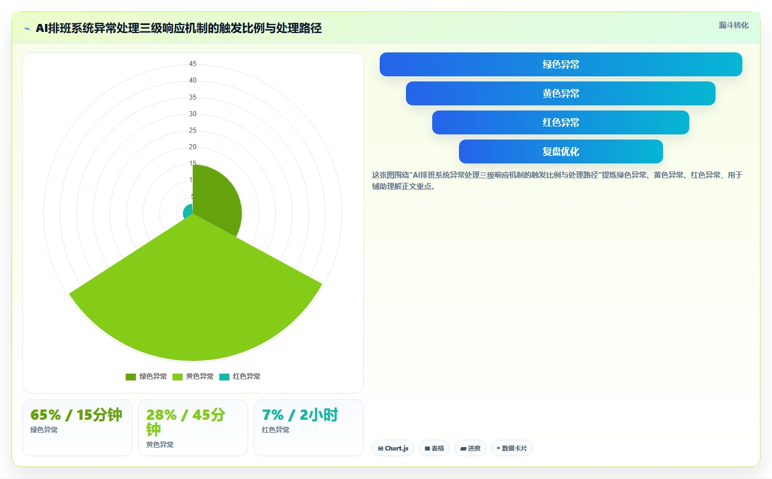
Task: Click the dark green legend color box
Action: (131, 376)
